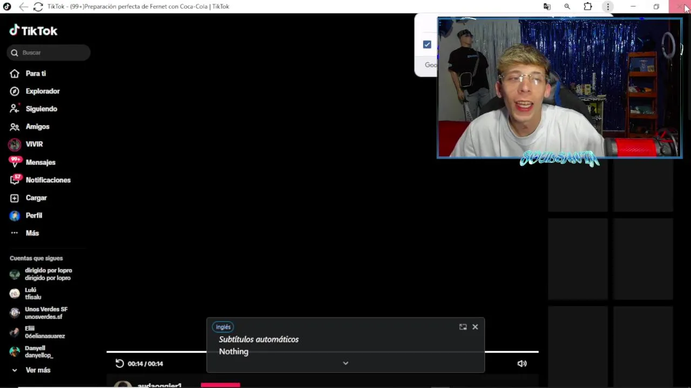Open the Amigos section

click(30, 127)
